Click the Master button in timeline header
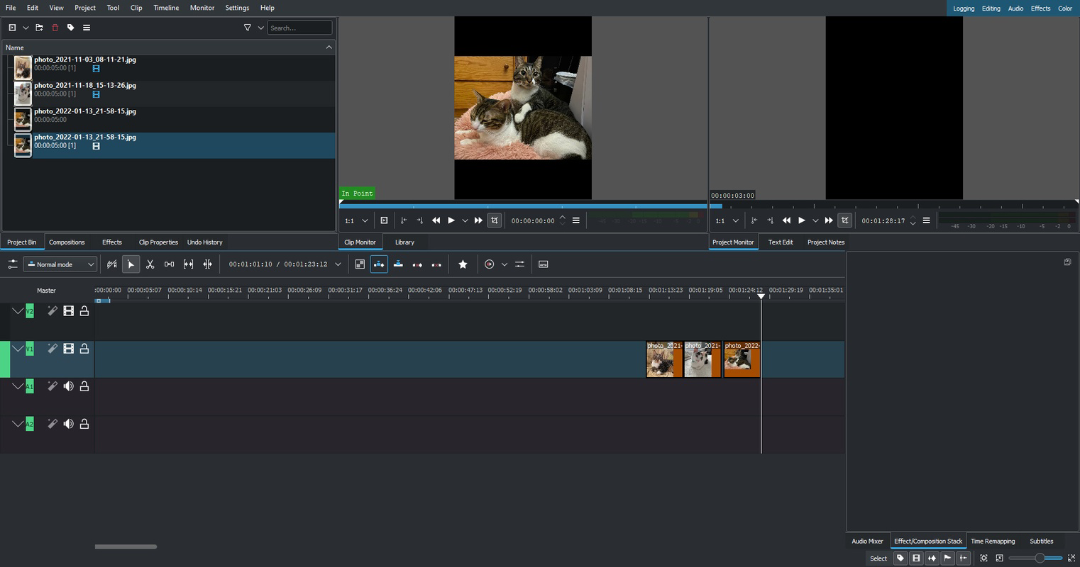Image resolution: width=1080 pixels, height=567 pixels. 46,291
